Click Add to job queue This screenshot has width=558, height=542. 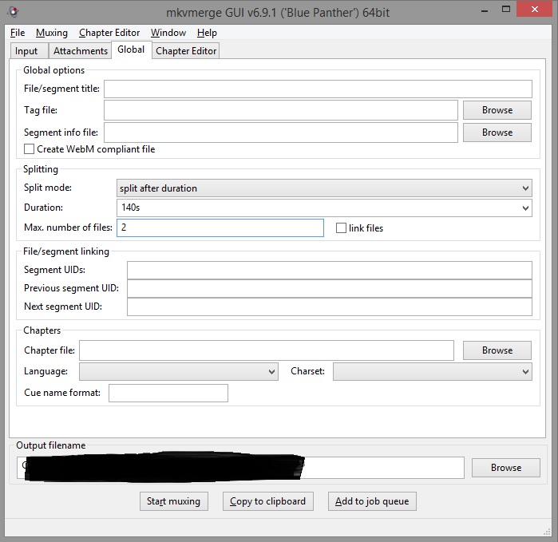[x=372, y=501]
